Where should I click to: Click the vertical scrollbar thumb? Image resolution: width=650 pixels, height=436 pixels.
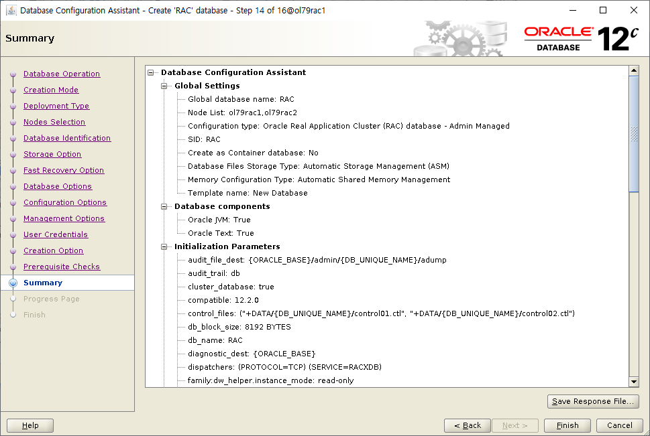[634, 134]
